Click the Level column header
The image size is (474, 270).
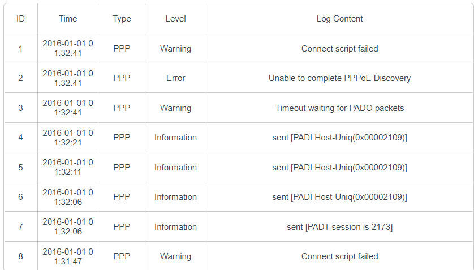pos(176,19)
